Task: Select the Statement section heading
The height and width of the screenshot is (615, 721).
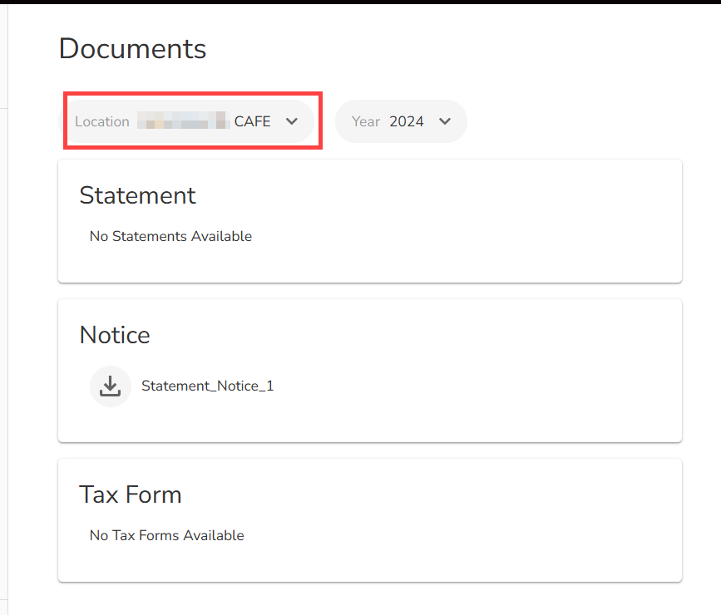Action: 137,195
